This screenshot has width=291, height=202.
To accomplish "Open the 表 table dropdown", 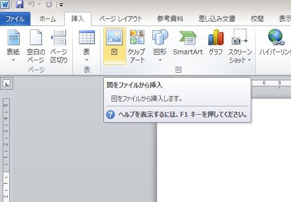I will [86, 60].
